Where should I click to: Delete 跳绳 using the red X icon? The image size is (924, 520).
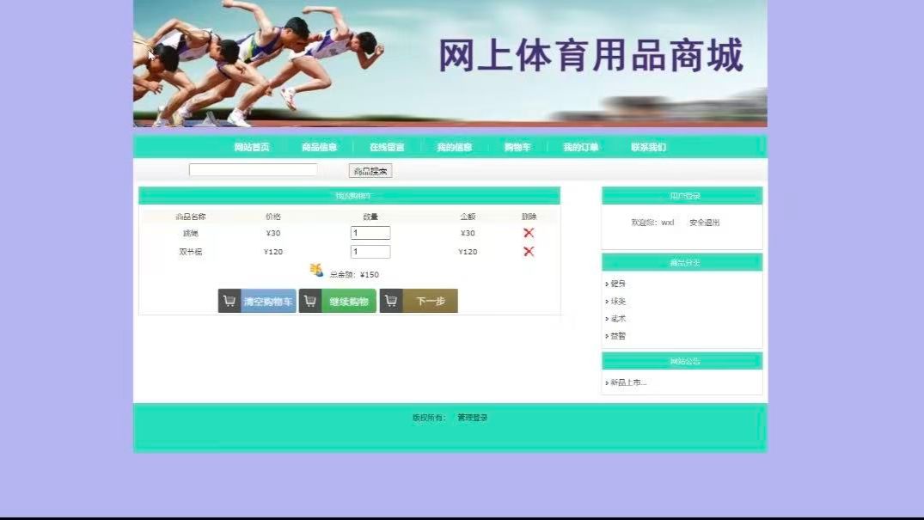tap(527, 232)
